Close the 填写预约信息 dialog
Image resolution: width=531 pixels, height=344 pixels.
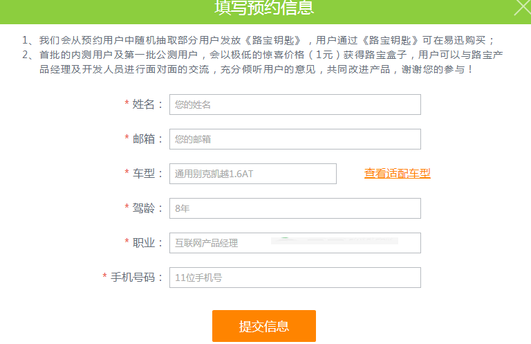coord(523,7)
